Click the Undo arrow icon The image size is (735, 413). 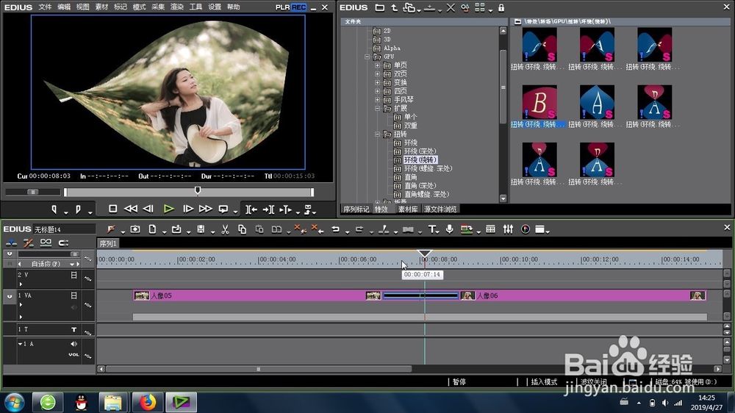pos(335,229)
